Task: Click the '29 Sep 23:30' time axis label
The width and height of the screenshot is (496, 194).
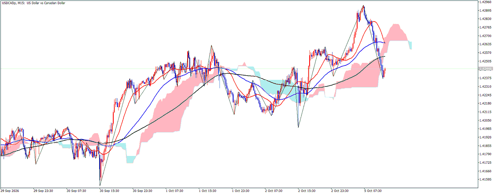Action: tap(43, 191)
